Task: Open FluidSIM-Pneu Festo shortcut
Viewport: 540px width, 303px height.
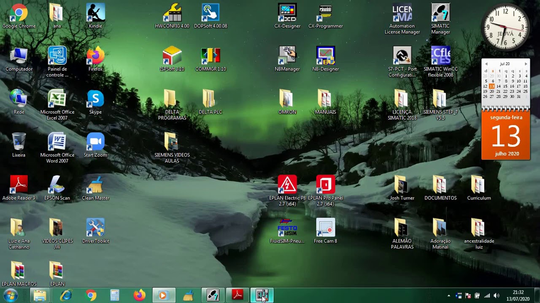Action: [287, 231]
